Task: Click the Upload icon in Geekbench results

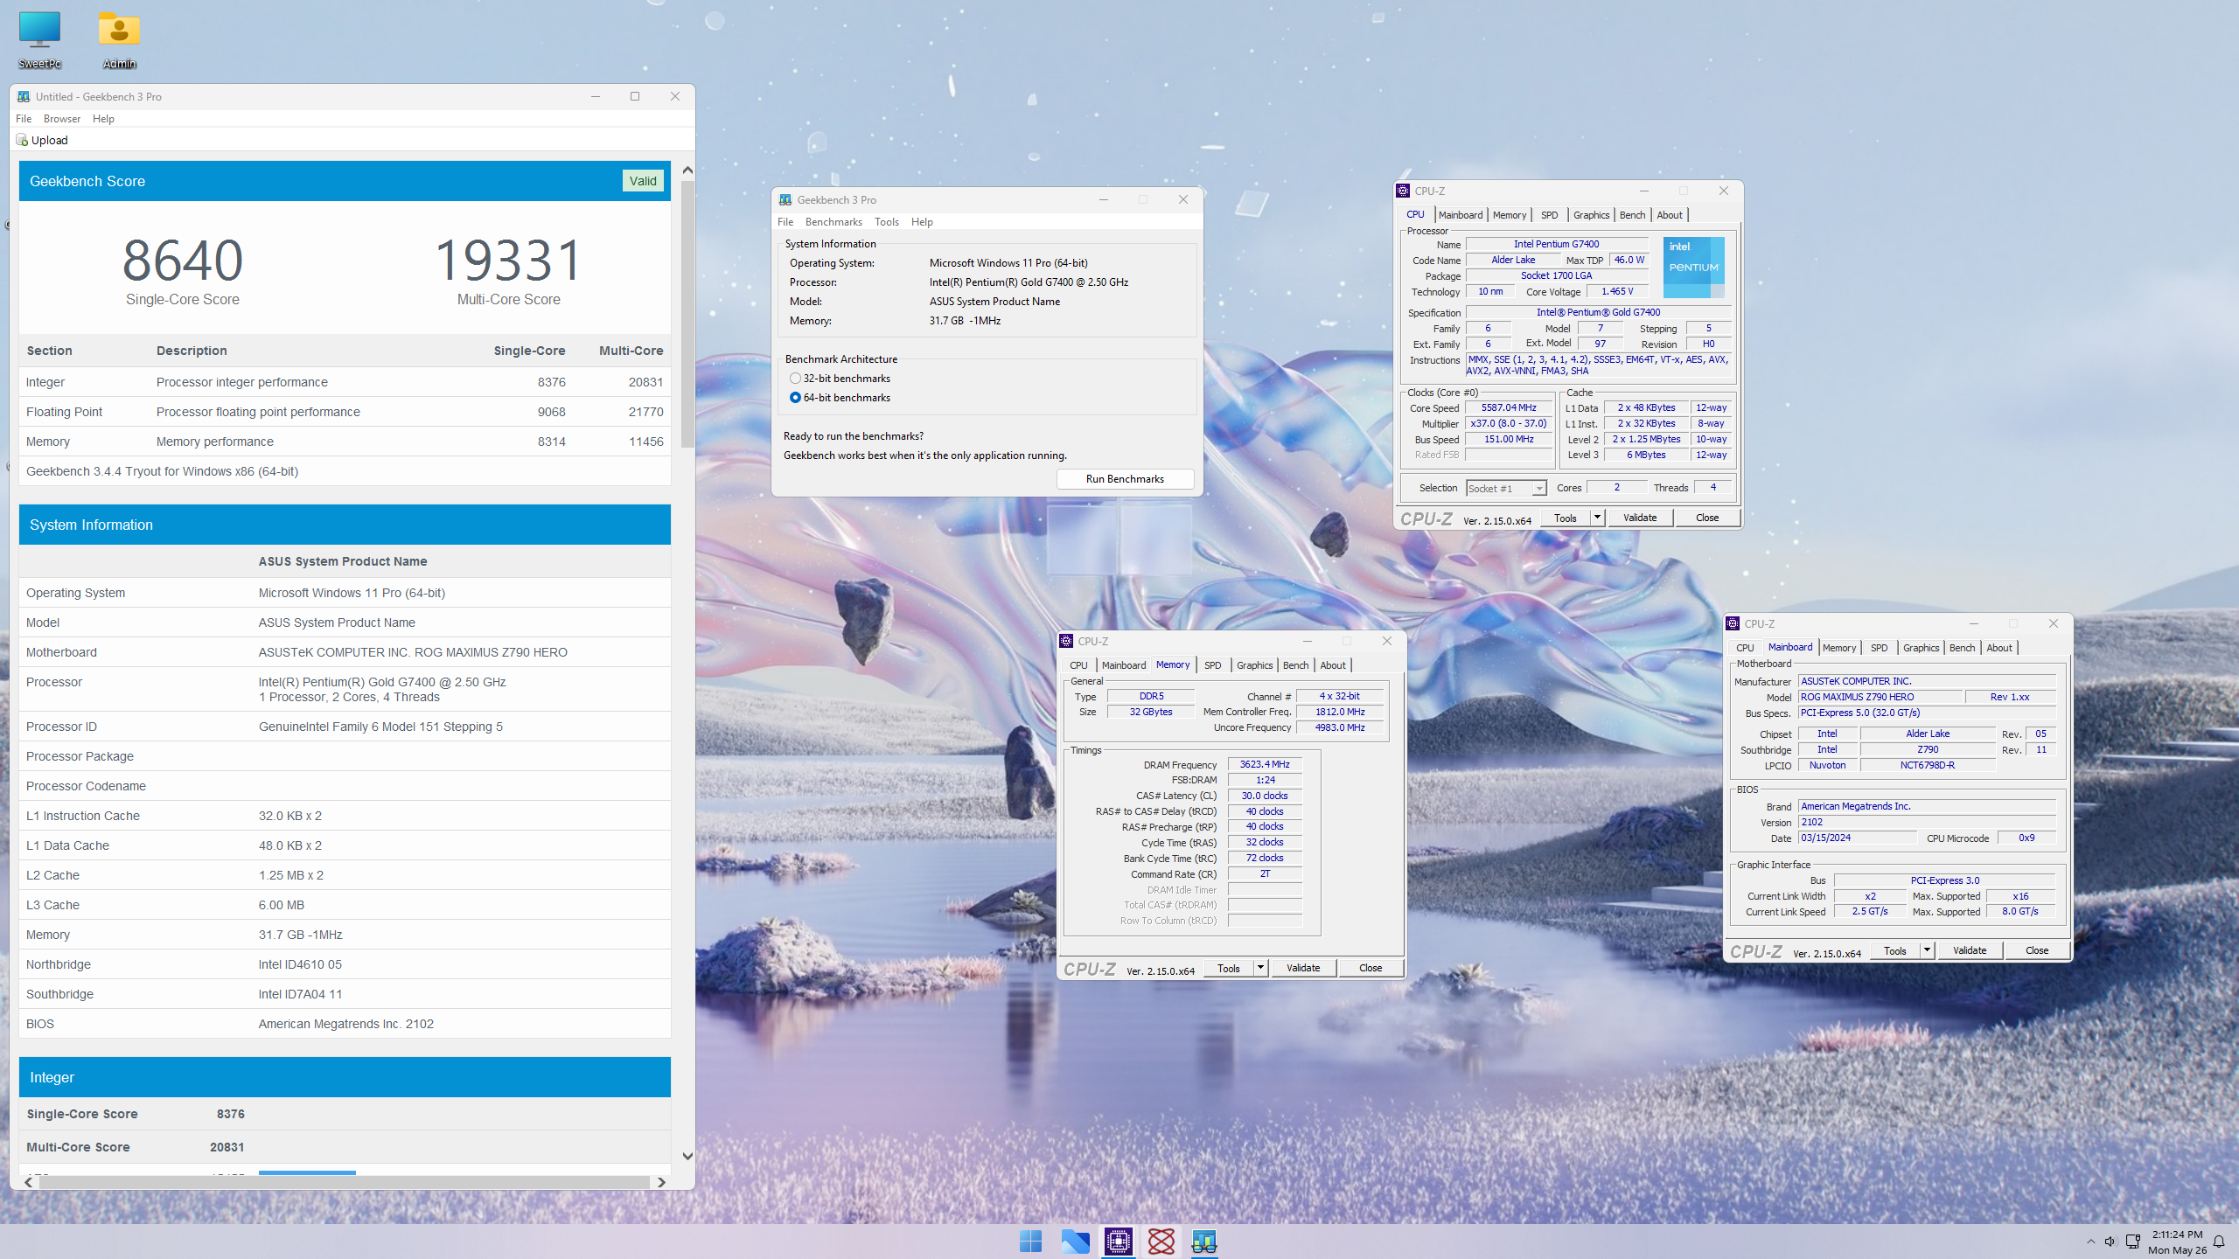Action: [x=23, y=140]
